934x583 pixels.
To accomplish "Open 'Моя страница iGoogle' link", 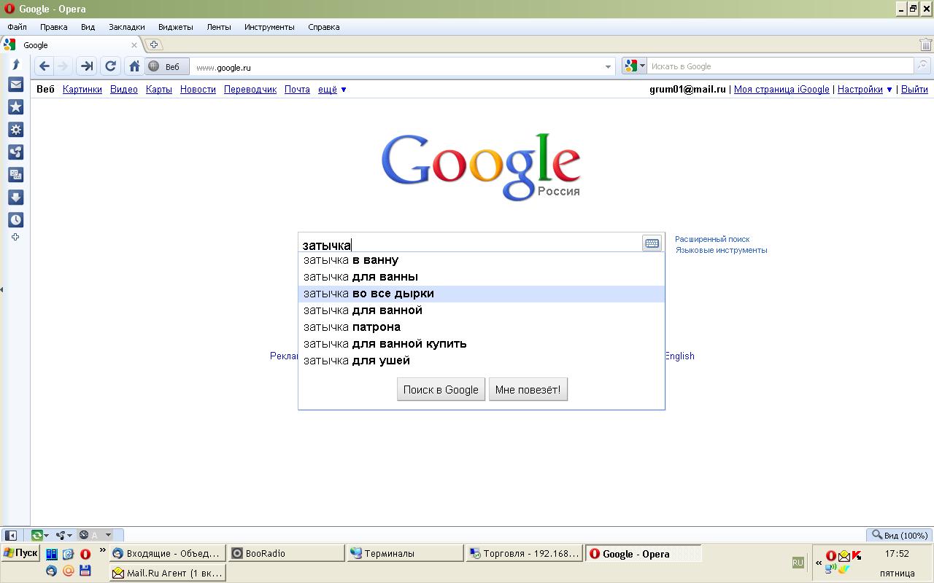I will point(781,90).
